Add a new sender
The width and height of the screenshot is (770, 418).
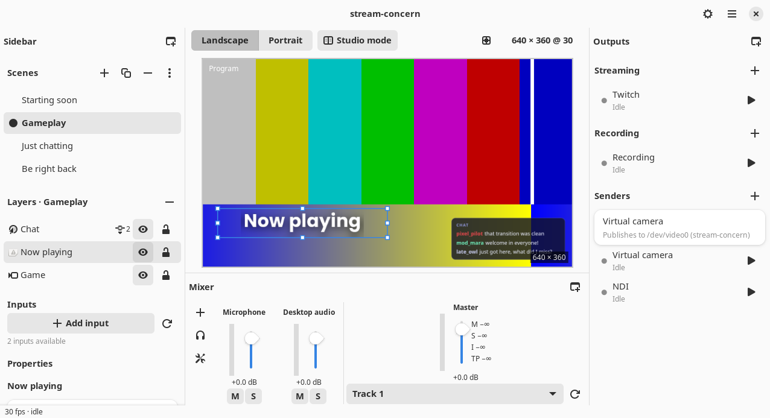[755, 196]
